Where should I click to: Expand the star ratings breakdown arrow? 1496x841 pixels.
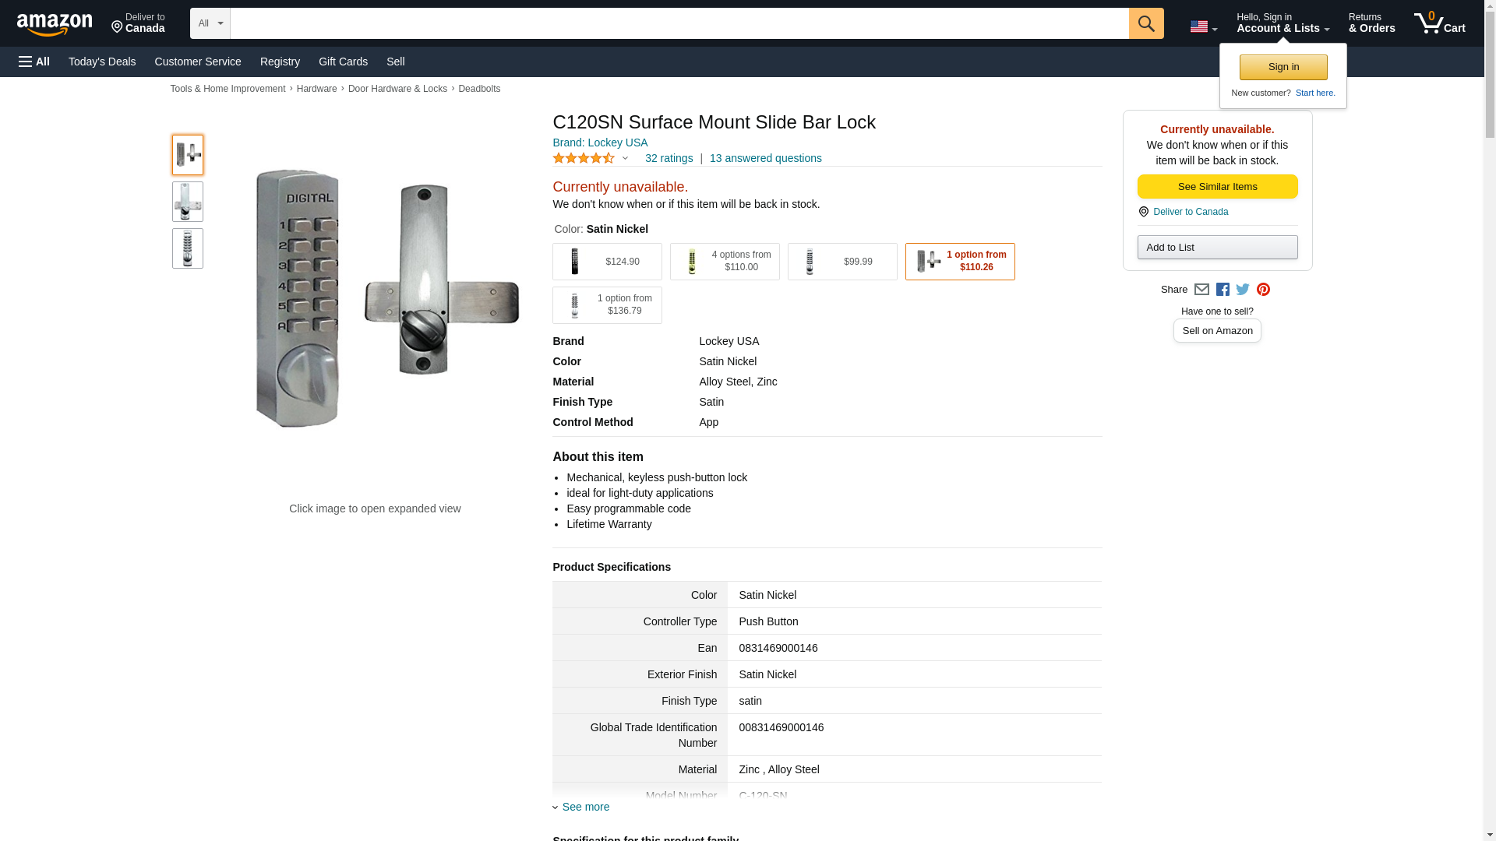click(x=625, y=159)
